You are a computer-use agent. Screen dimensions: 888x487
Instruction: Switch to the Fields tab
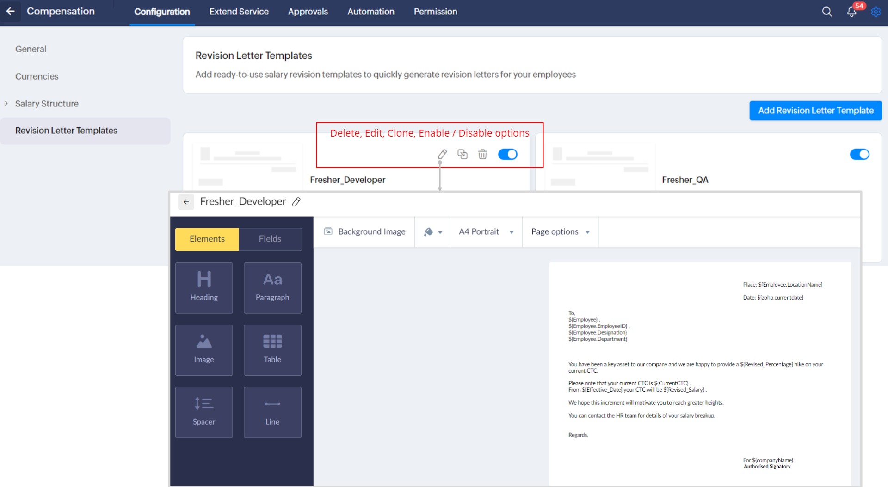click(x=270, y=239)
